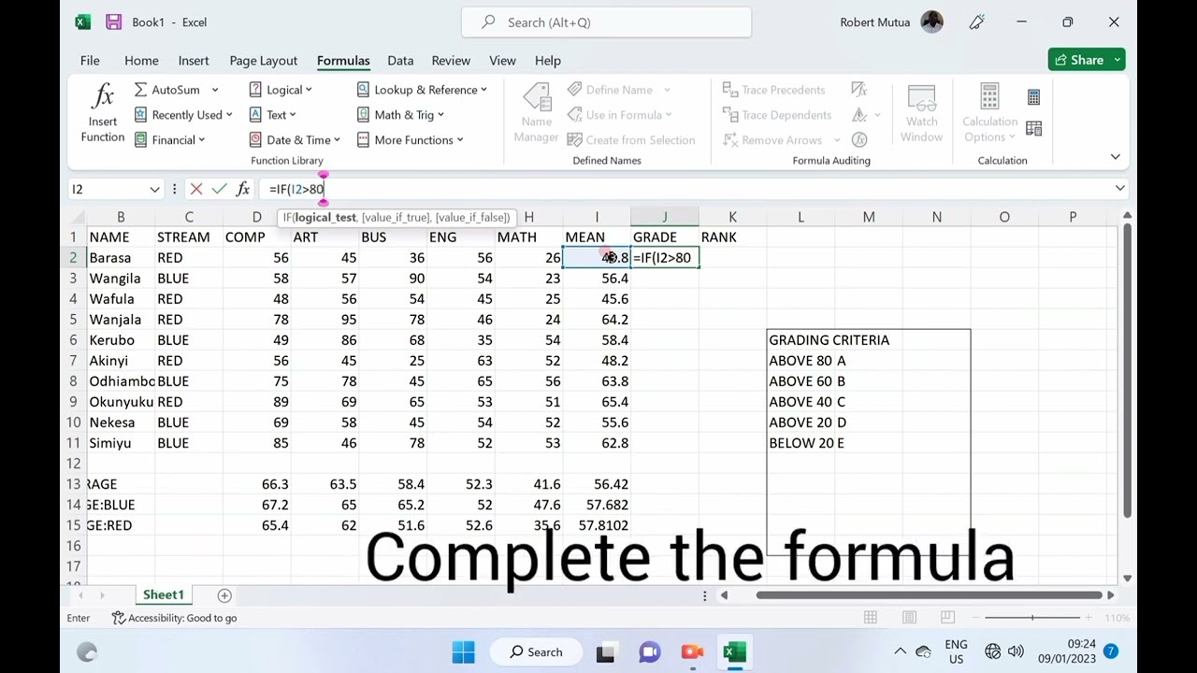
Task: Open the Help tab
Action: pyautogui.click(x=548, y=61)
